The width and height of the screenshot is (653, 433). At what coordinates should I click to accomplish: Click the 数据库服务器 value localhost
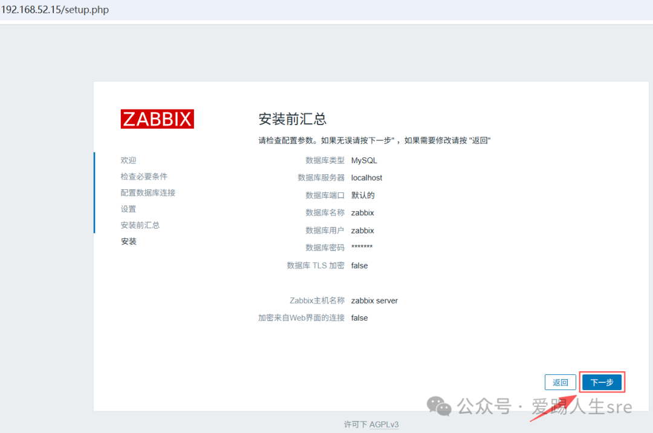coord(367,177)
